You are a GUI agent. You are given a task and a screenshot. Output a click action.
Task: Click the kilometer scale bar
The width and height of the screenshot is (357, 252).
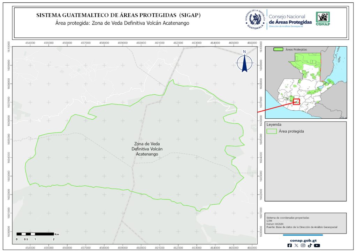(x=35, y=234)
